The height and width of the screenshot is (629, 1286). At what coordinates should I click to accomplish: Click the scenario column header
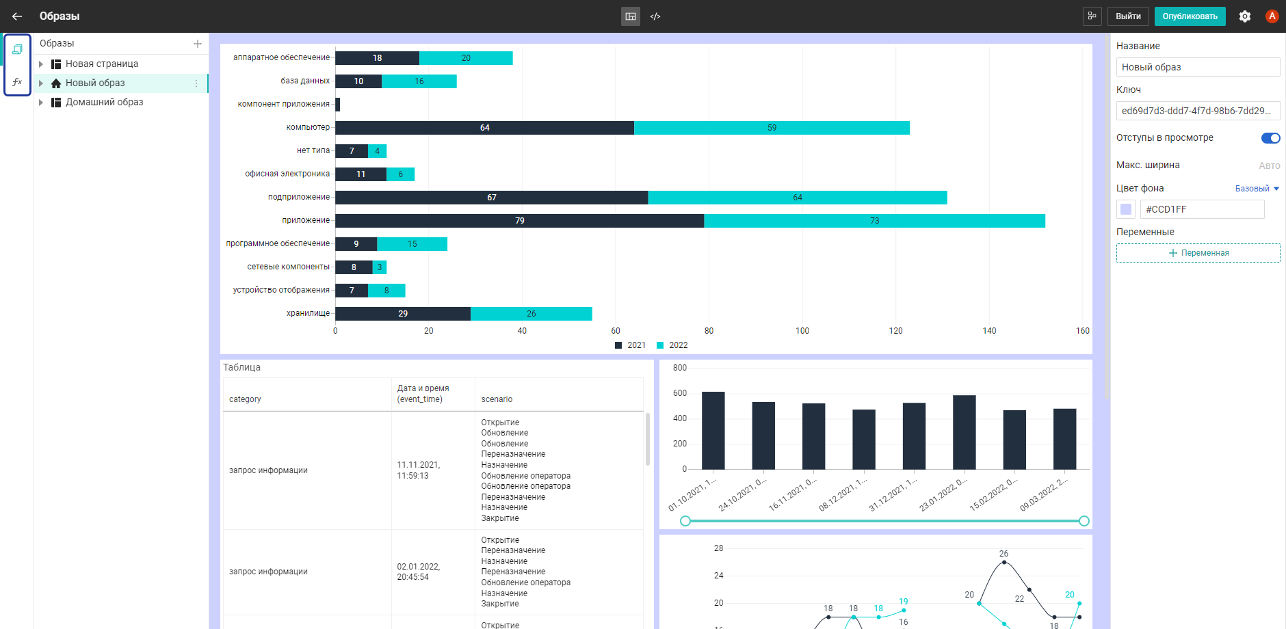click(x=560, y=394)
